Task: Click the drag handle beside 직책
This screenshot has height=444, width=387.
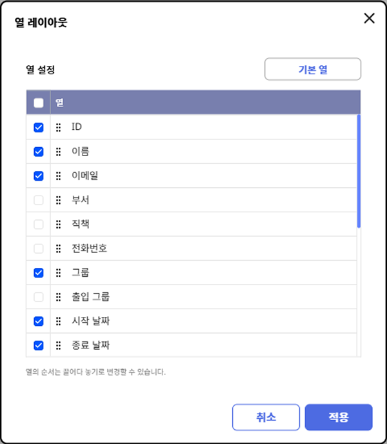Action: click(58, 224)
